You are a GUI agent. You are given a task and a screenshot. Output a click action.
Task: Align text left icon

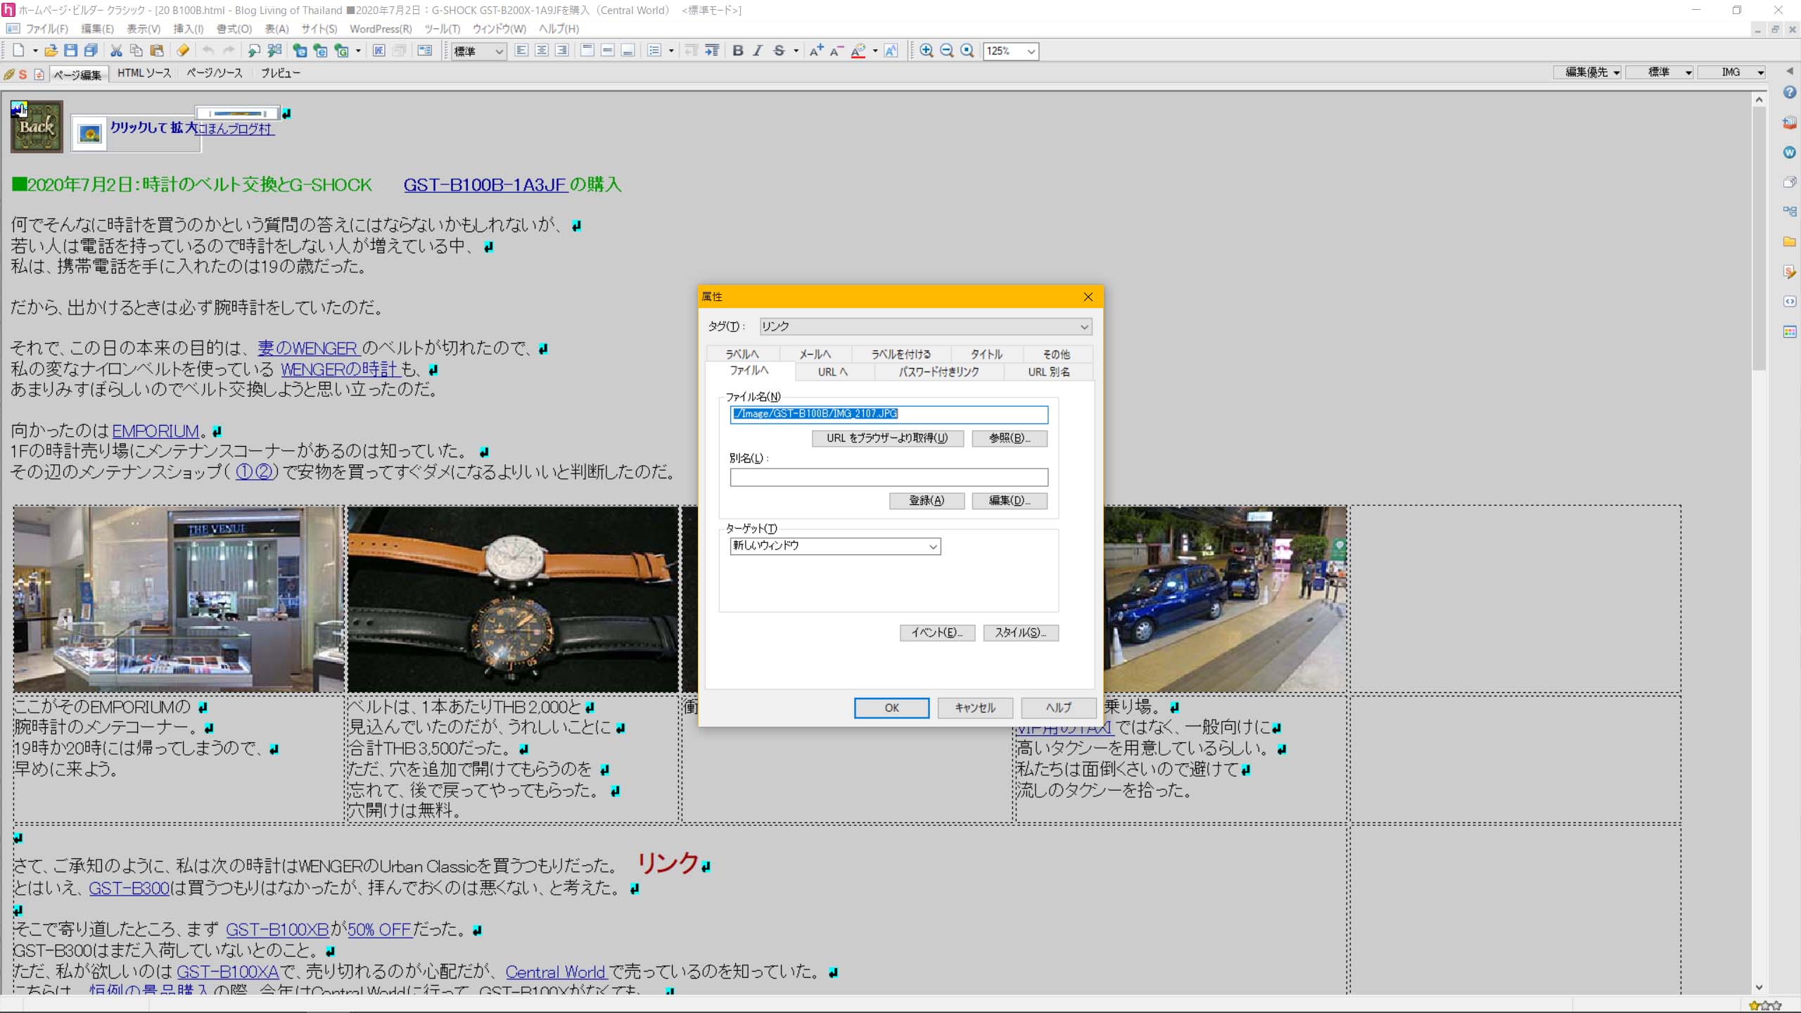click(521, 51)
